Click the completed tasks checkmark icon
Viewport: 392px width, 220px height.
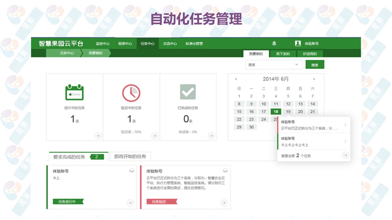(188, 92)
